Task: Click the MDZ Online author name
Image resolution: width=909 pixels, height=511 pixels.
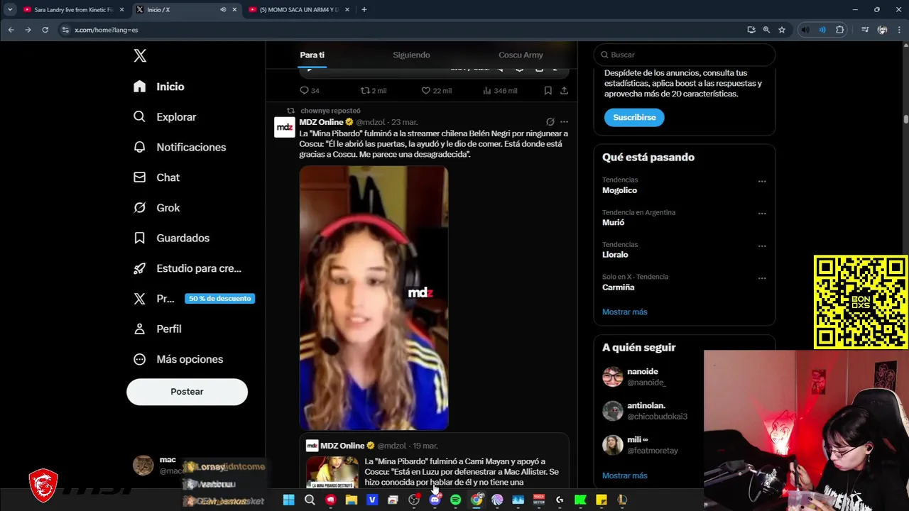Action: [x=321, y=122]
